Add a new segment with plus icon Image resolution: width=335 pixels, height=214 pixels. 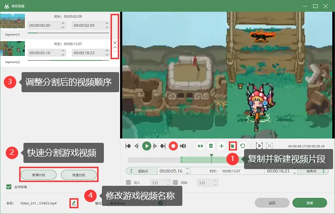[222, 146]
